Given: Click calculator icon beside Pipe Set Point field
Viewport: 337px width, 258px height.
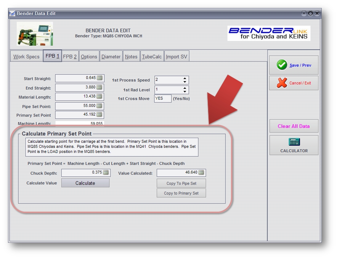Looking at the screenshot, I should [100, 106].
